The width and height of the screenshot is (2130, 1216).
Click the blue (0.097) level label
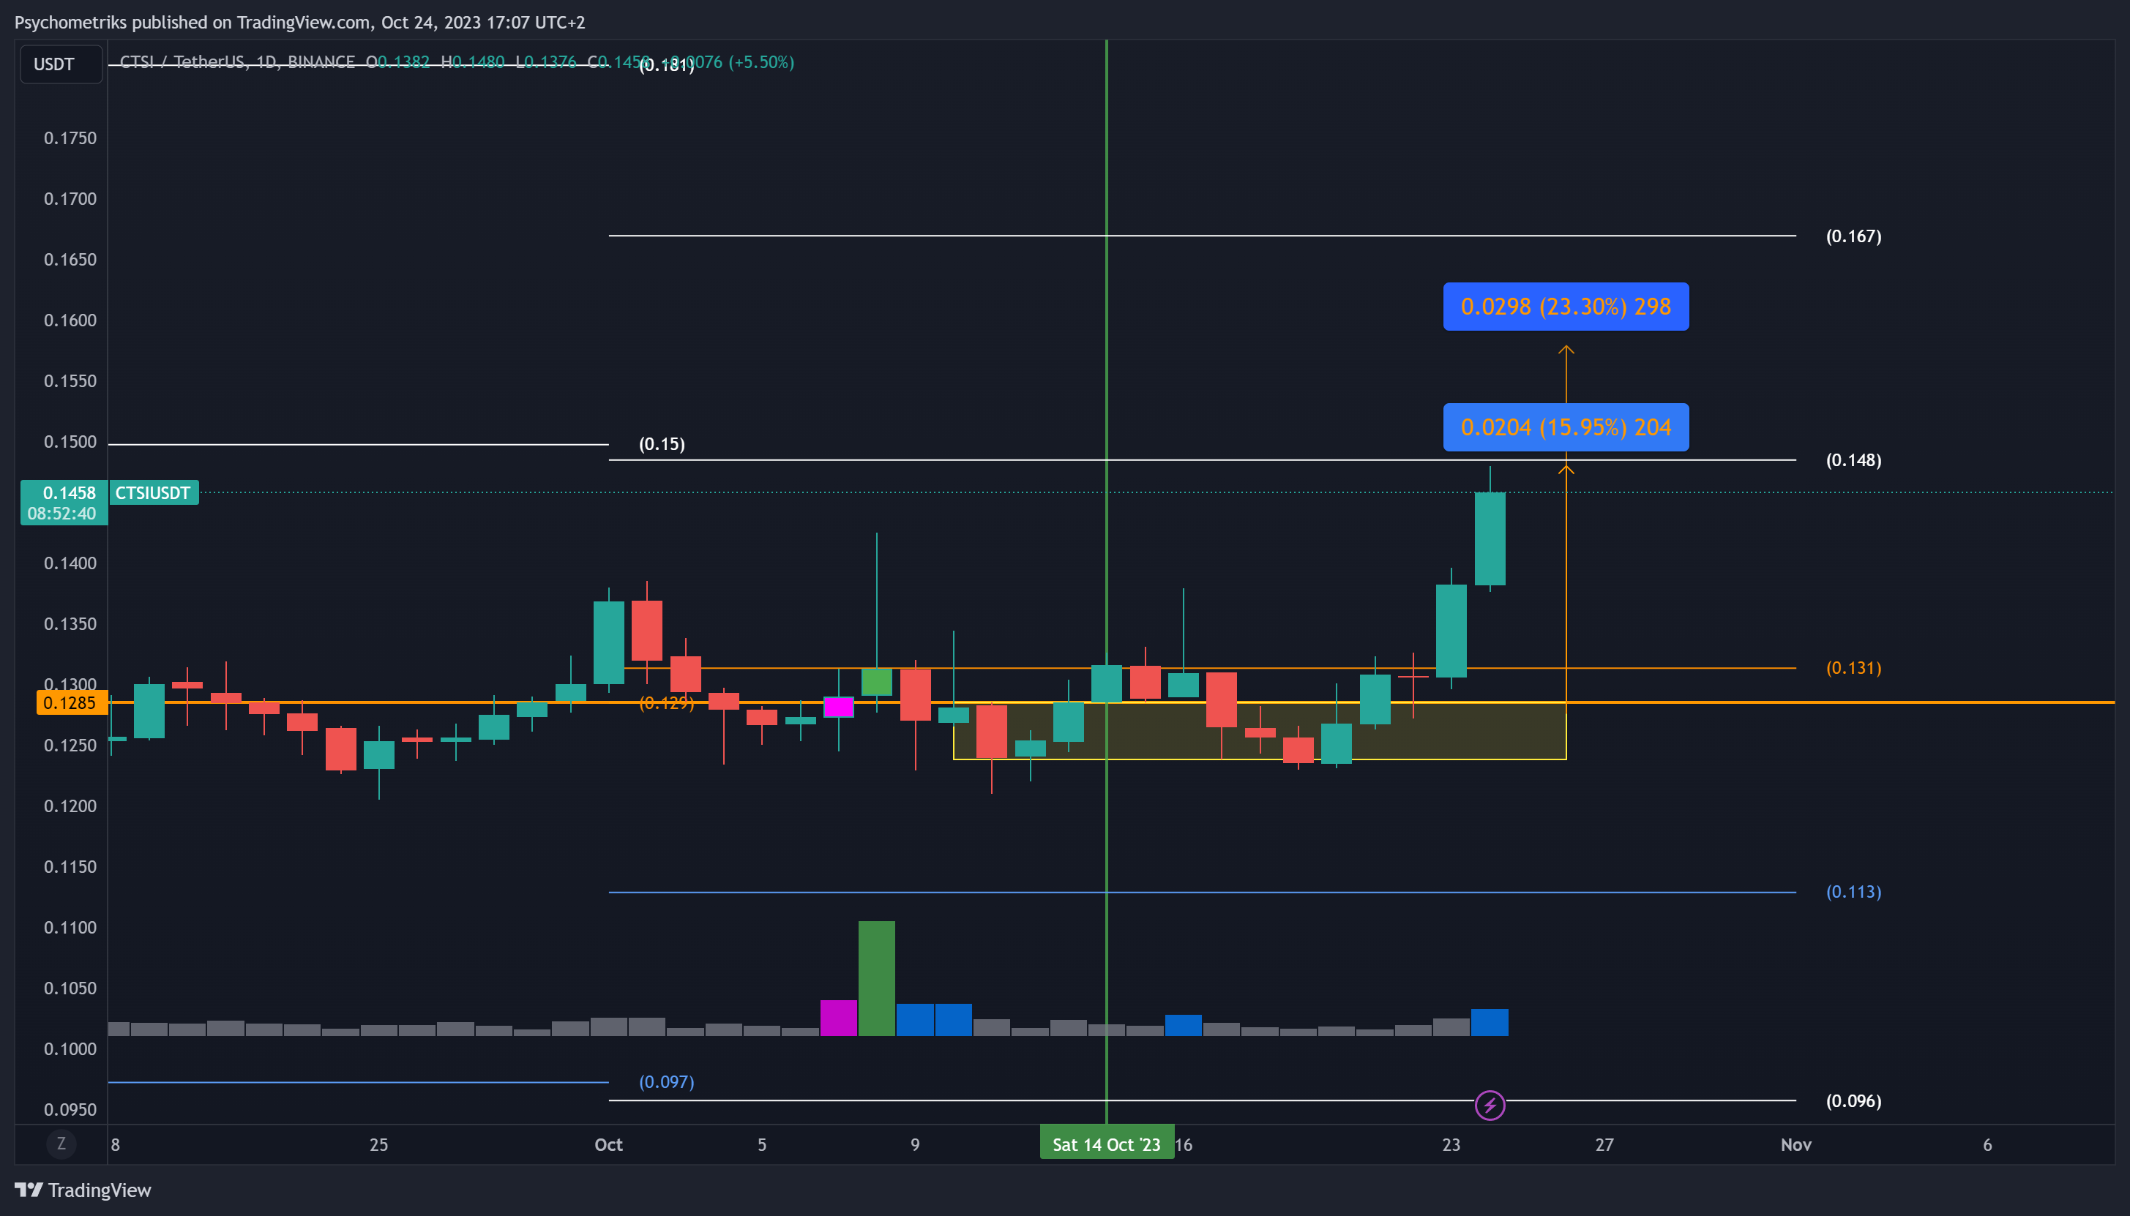coord(666,1081)
